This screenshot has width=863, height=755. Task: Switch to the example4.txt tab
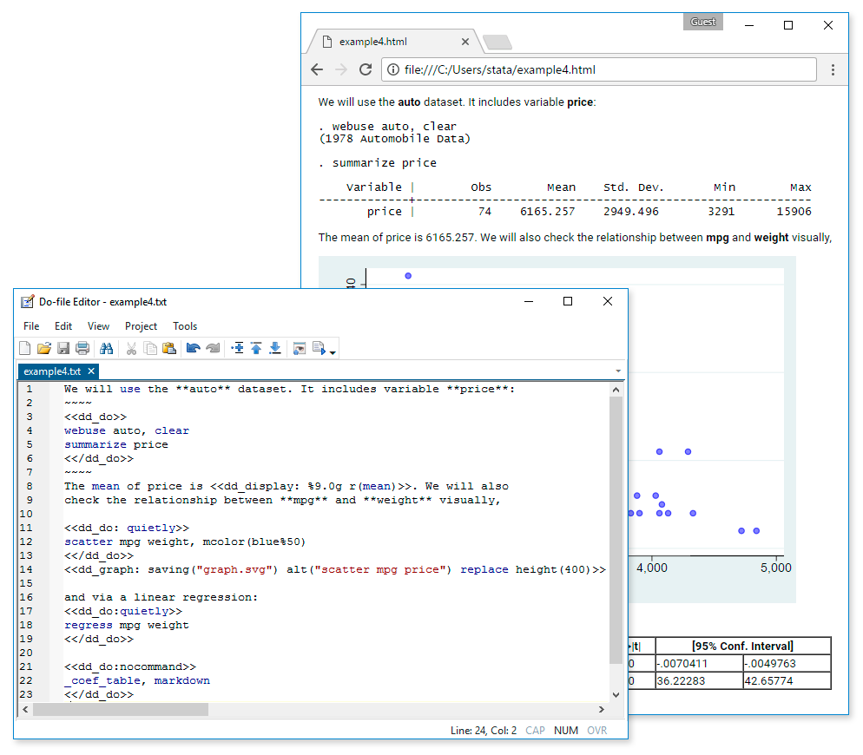point(52,371)
